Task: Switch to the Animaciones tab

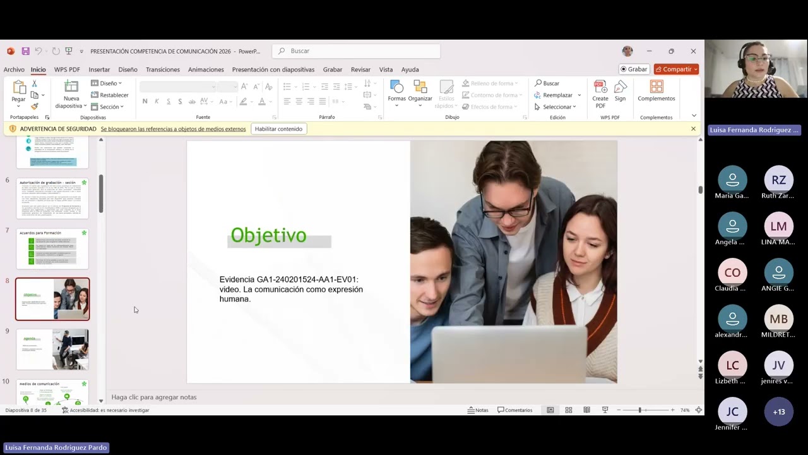Action: (x=206, y=70)
